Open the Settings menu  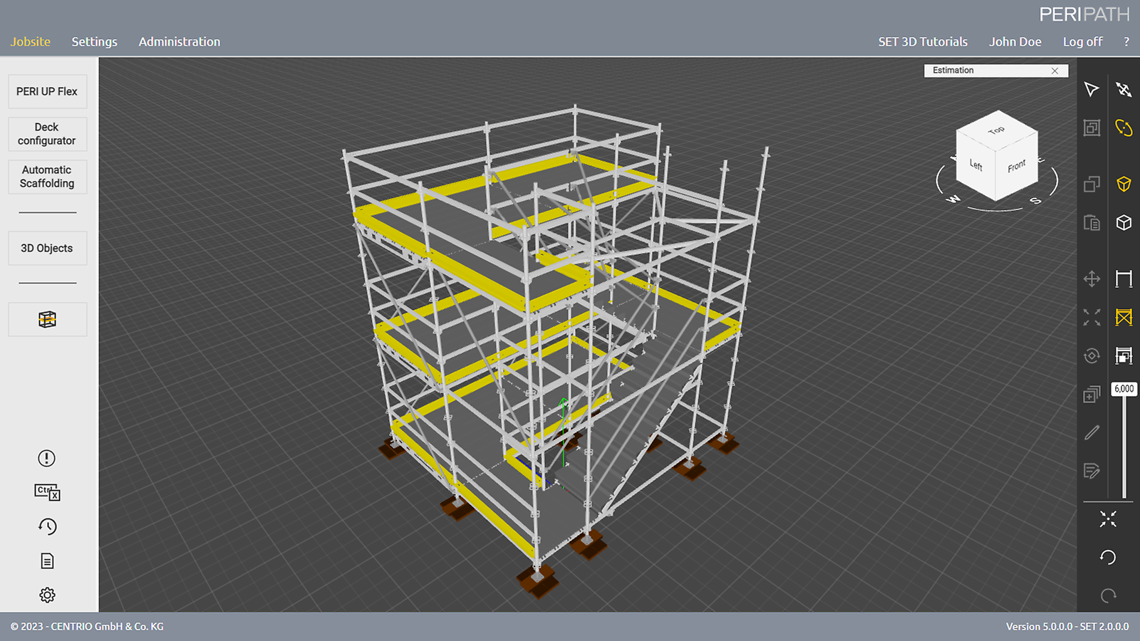94,42
